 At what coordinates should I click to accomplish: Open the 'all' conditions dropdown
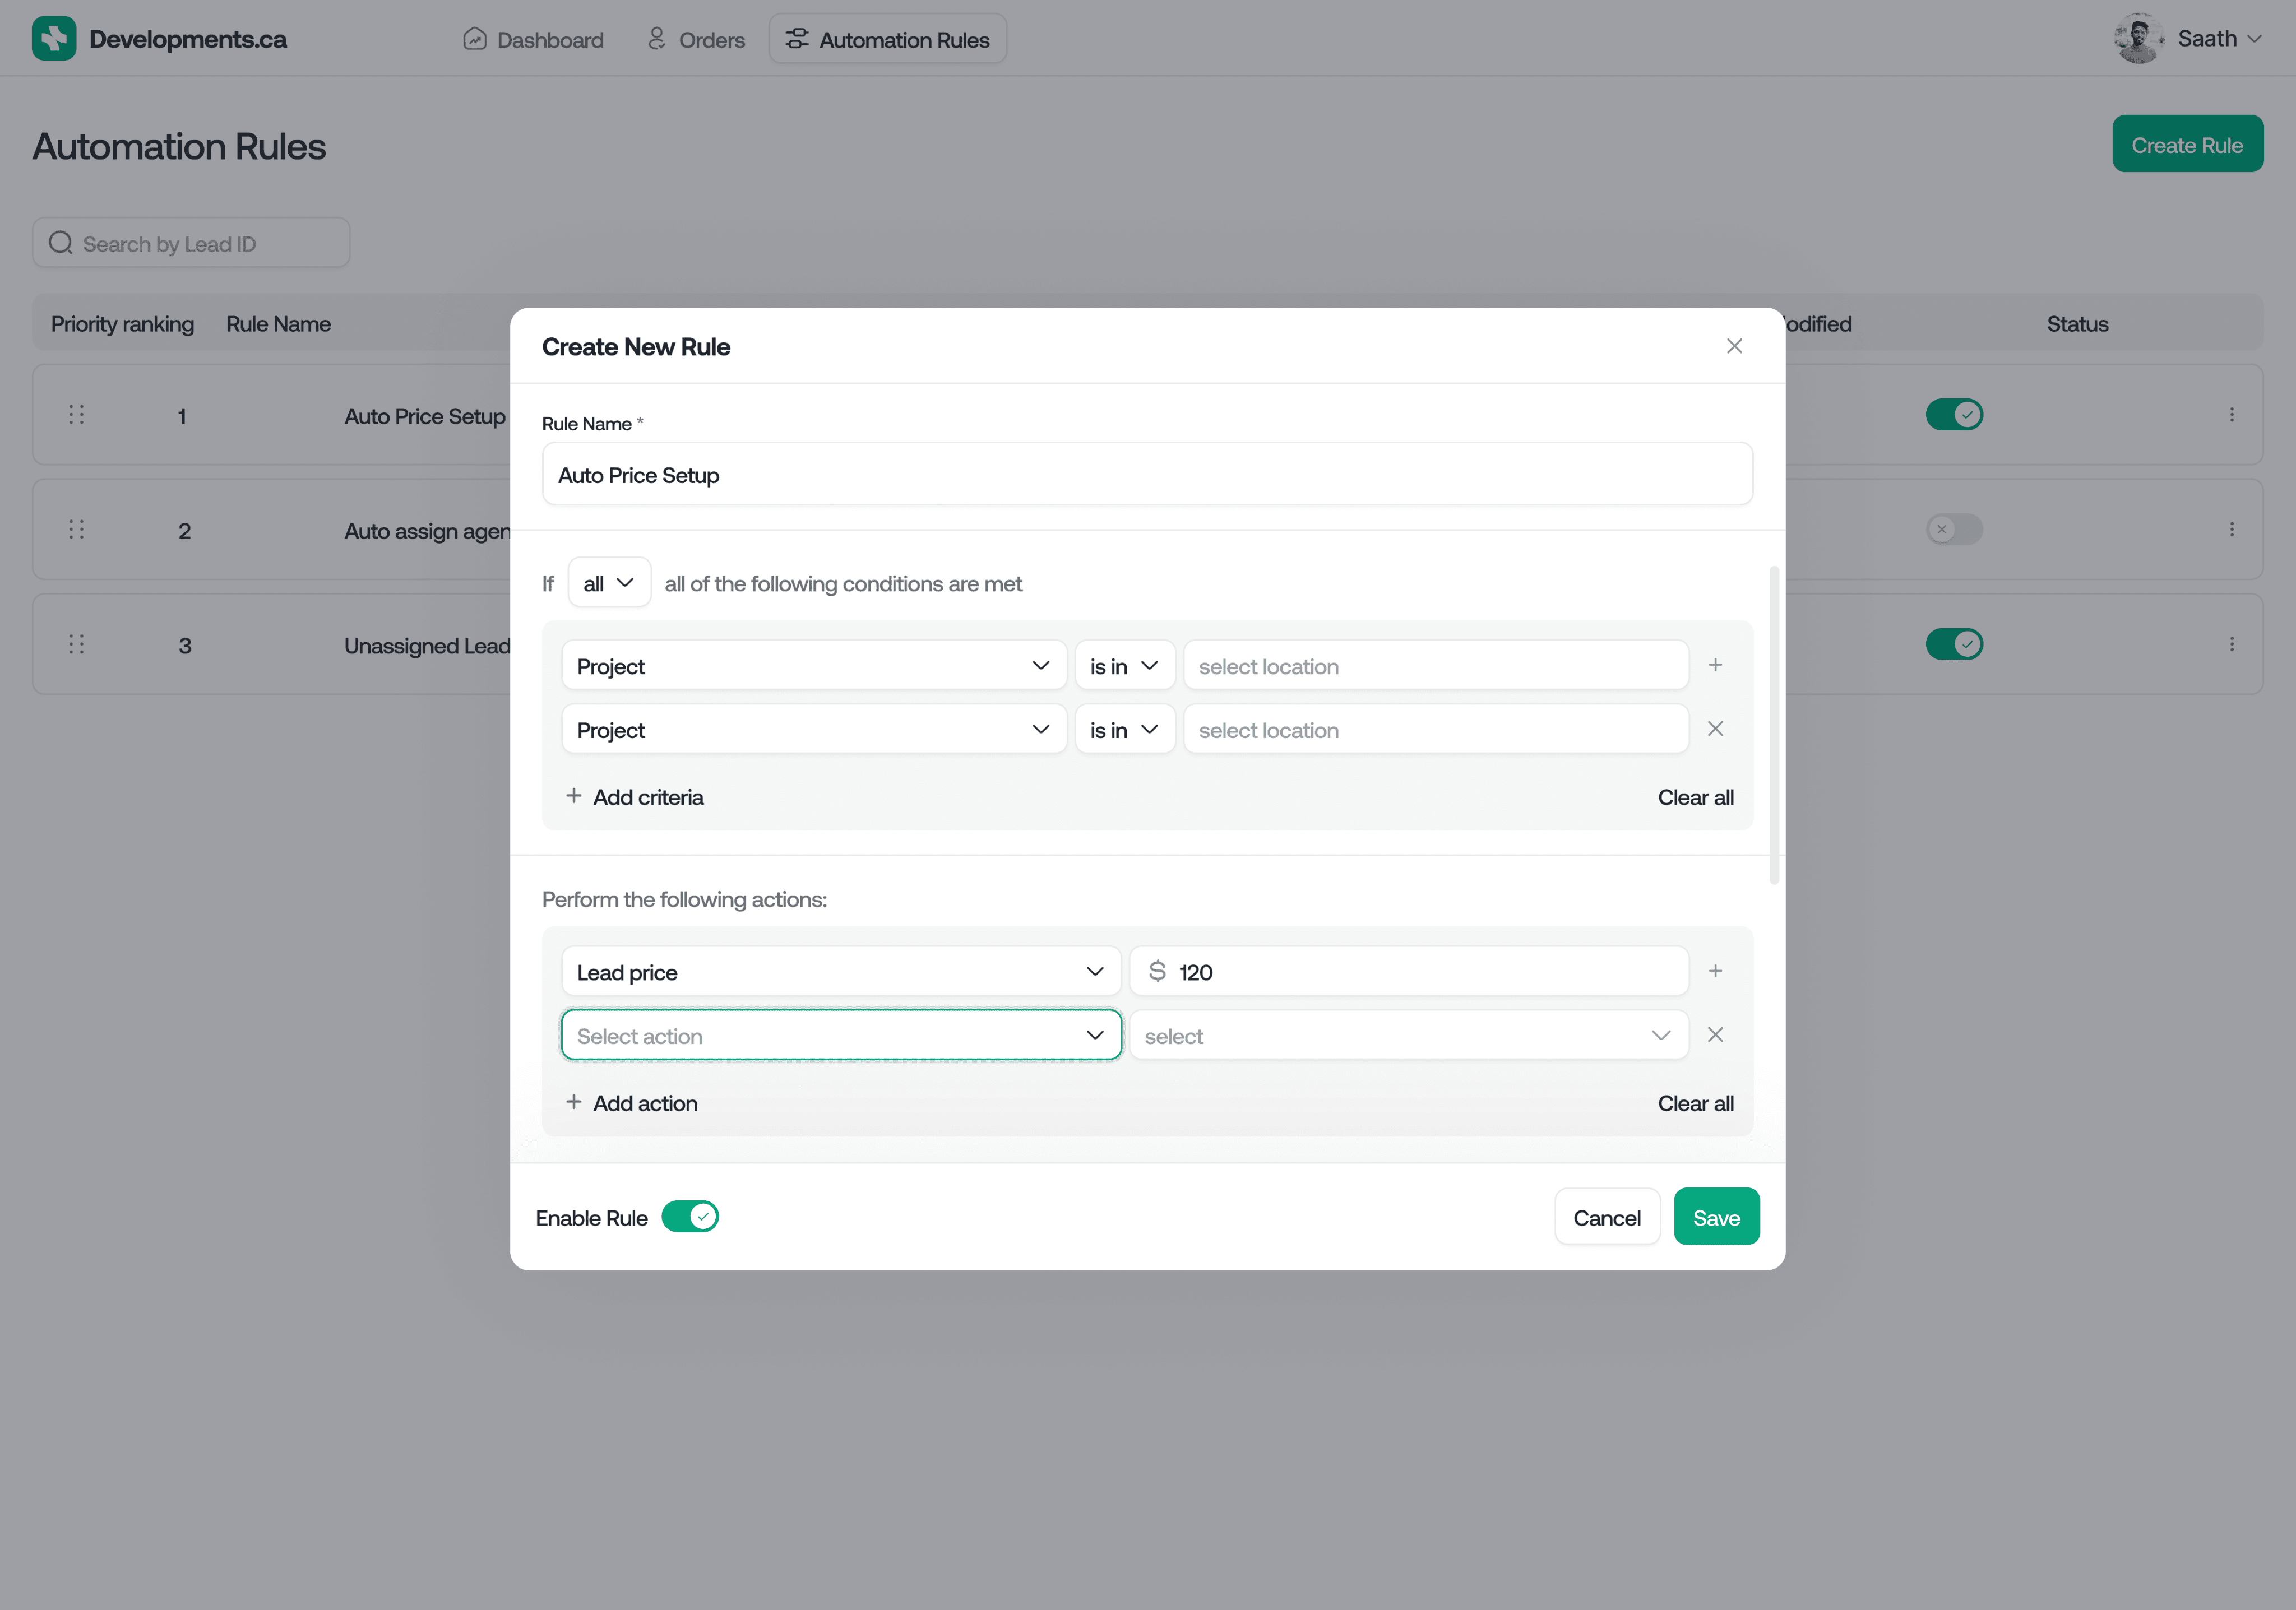pos(608,583)
